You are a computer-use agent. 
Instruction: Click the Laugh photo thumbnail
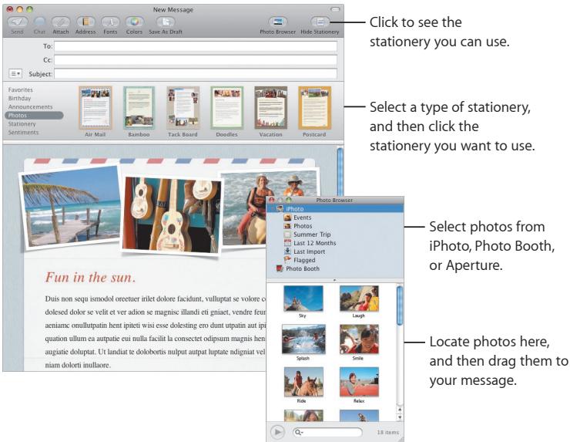(359, 299)
